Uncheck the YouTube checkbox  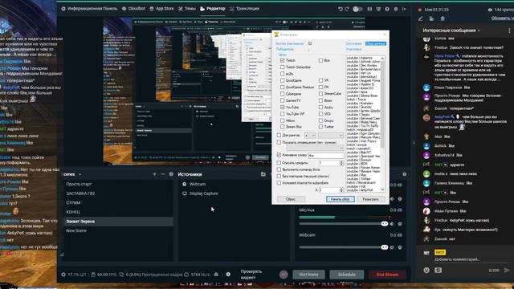click(282, 107)
